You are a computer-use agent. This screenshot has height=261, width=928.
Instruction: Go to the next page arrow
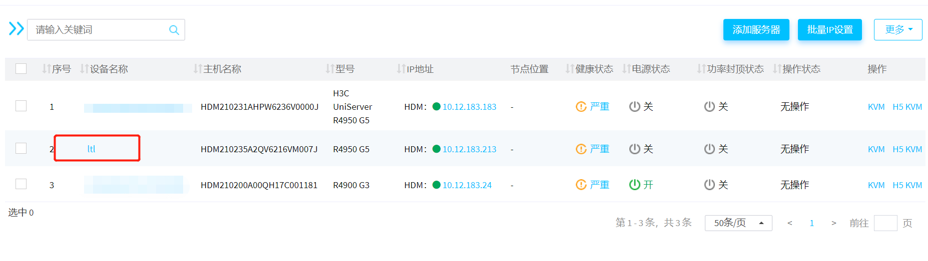pyautogui.click(x=833, y=223)
